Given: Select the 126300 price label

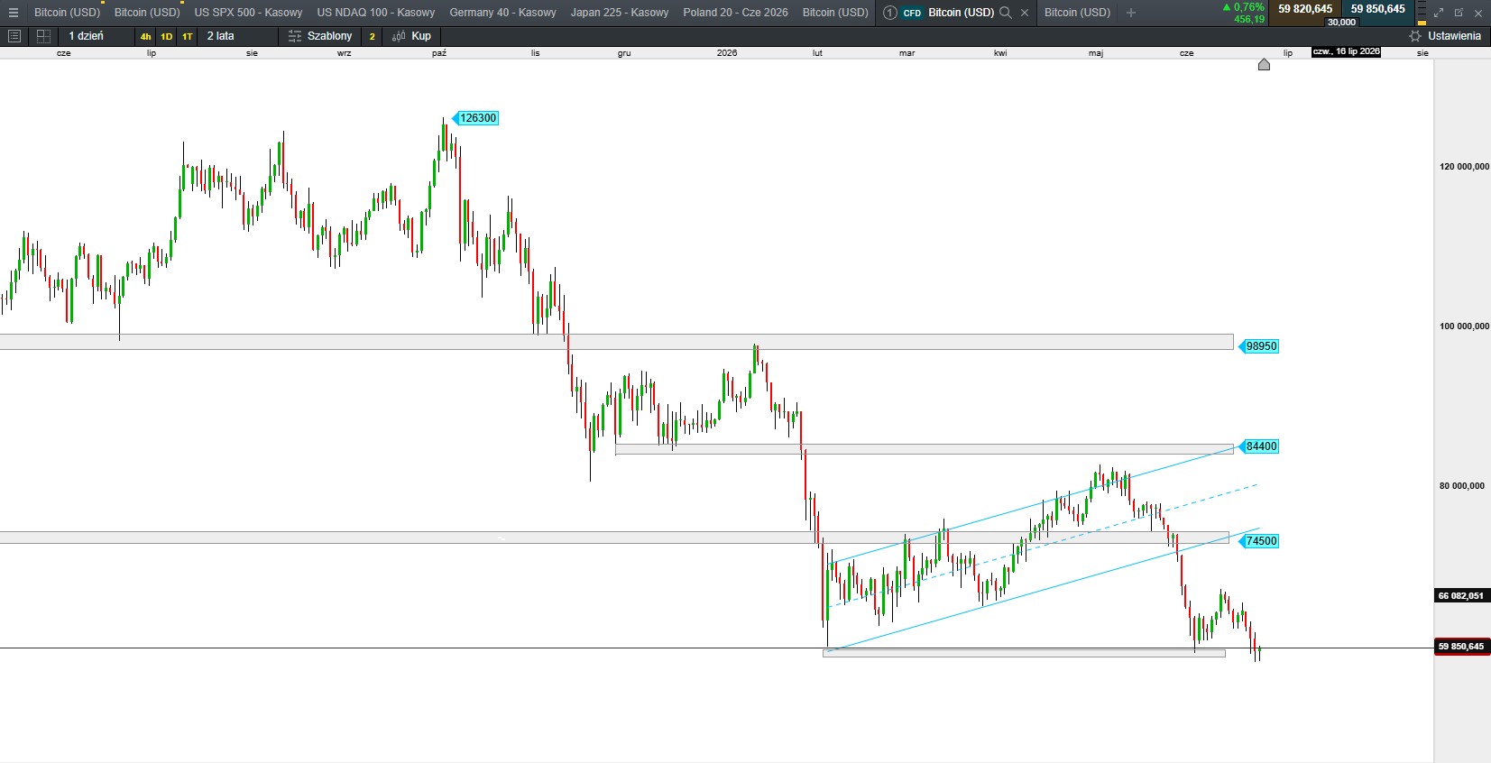Looking at the screenshot, I should tap(477, 118).
